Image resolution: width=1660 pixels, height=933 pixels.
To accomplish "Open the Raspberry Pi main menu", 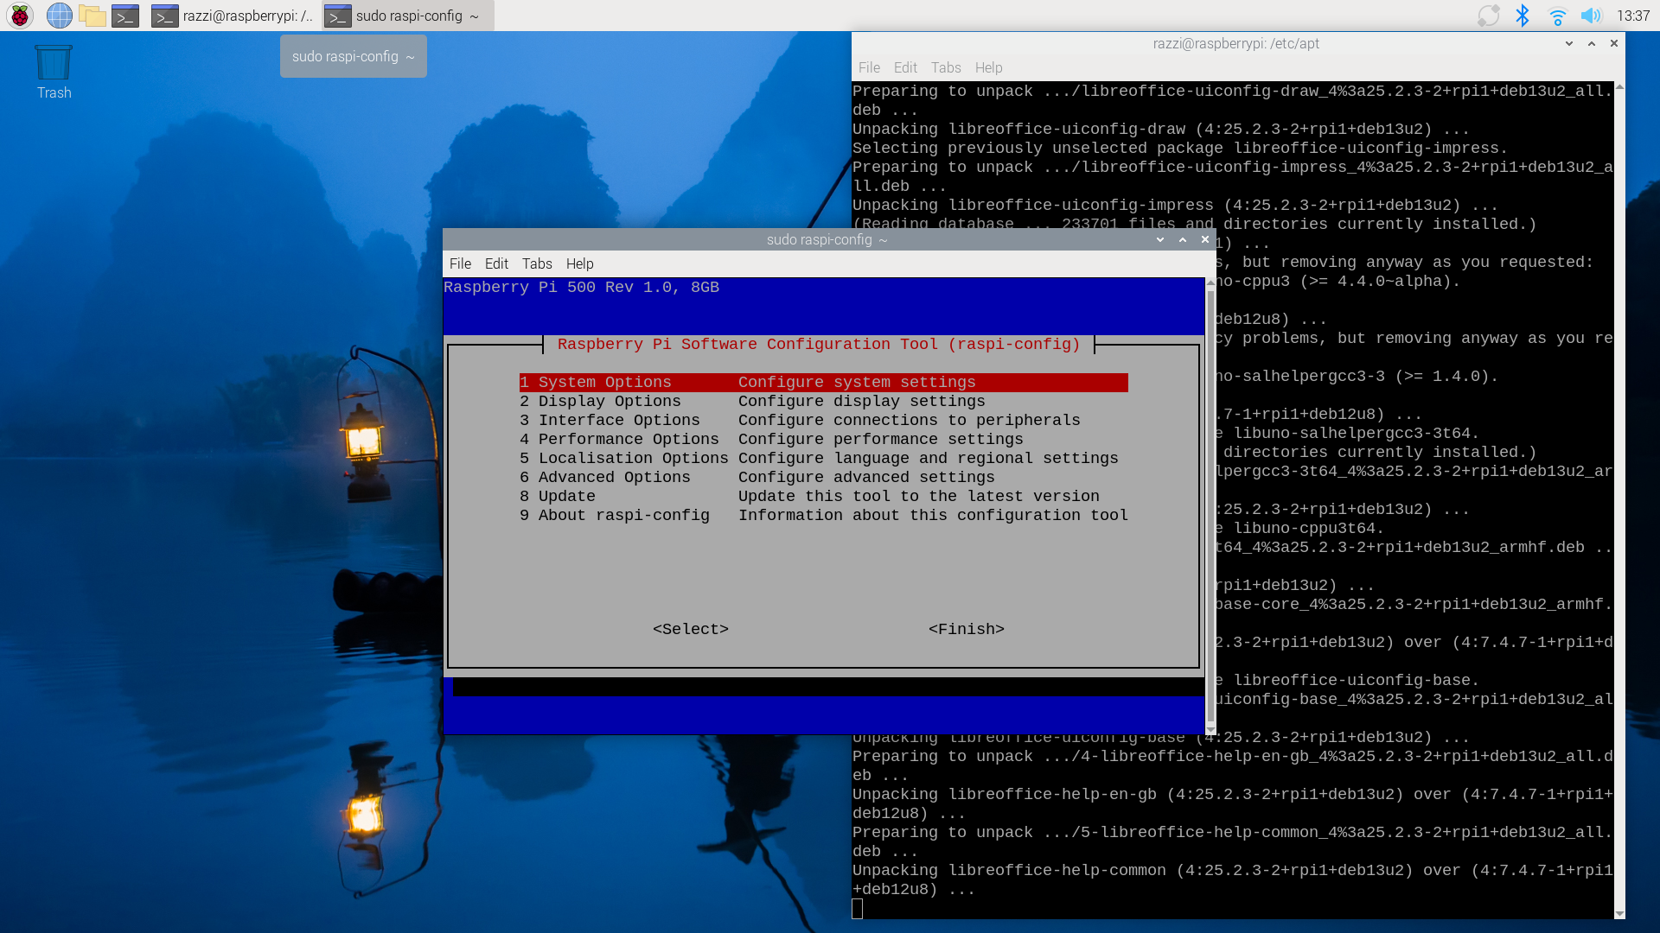I will [19, 16].
